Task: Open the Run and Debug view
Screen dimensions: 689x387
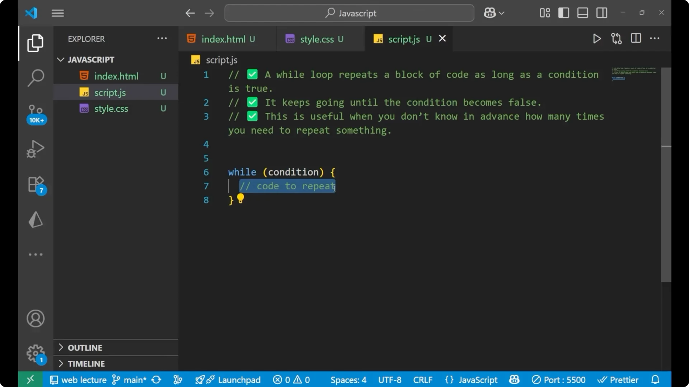Action: pos(35,149)
